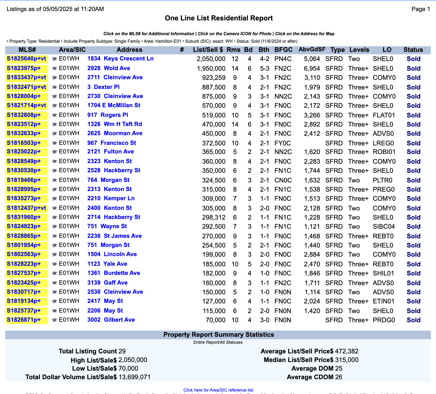Open camera icon for 917 Rogers Pl

[54, 115]
